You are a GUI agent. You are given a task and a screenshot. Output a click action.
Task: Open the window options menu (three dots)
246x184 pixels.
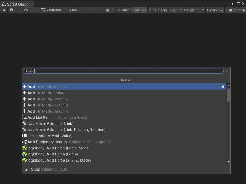233,3
